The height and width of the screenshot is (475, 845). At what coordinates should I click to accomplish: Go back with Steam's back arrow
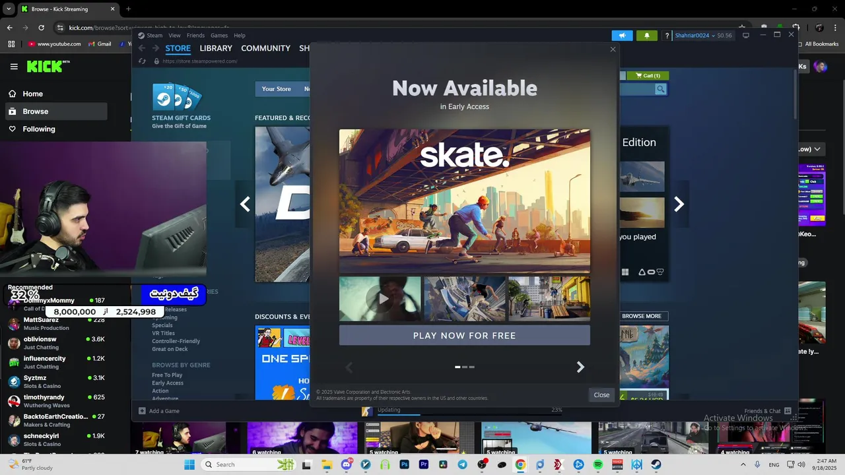[x=141, y=48]
